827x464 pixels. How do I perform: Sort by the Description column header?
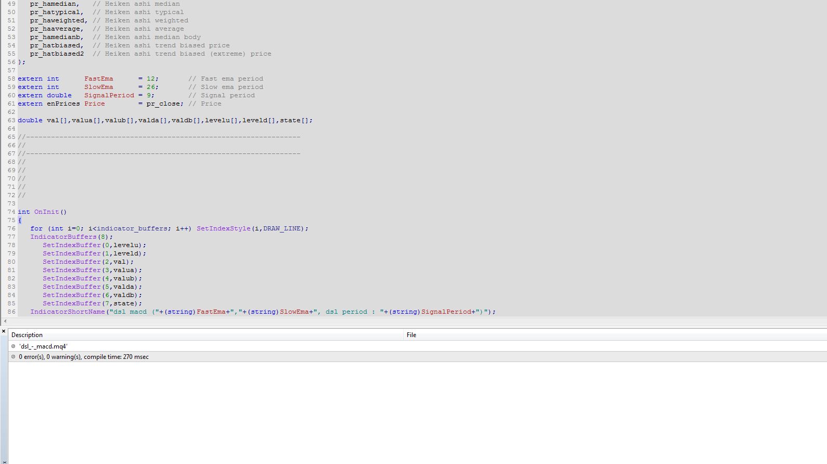point(27,335)
